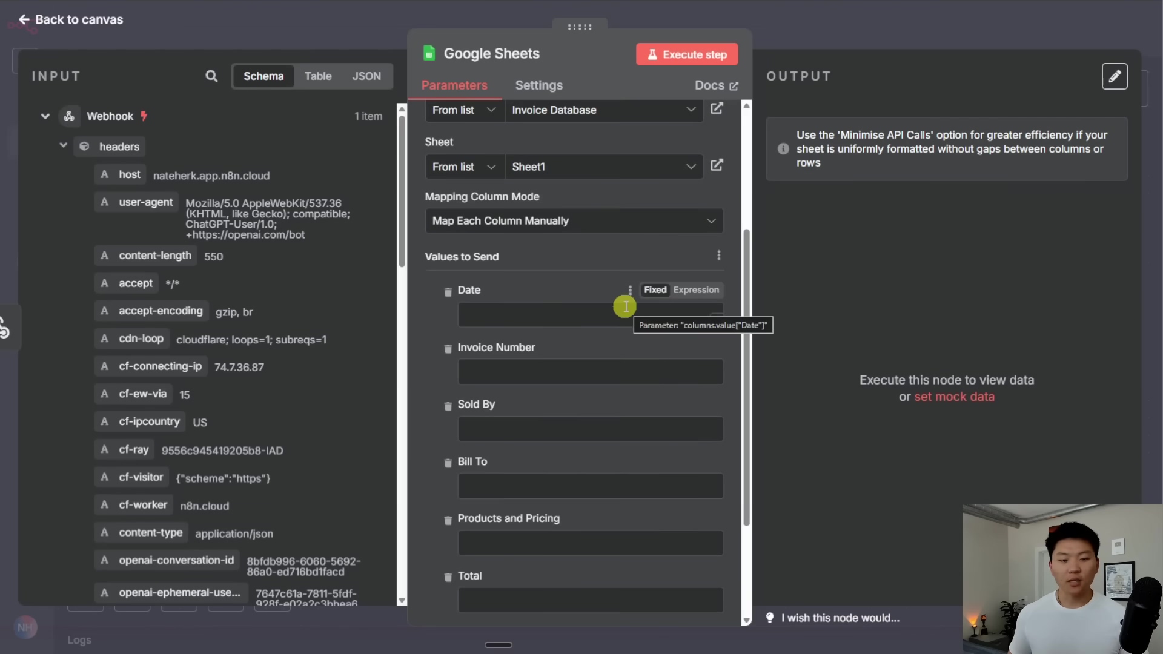Viewport: 1163px width, 654px height.
Task: Delete the Date column field
Action: (448, 292)
